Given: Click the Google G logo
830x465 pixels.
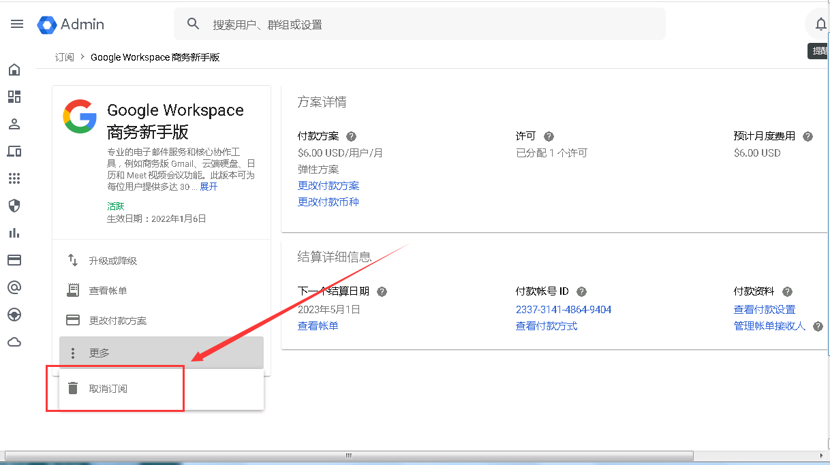Looking at the screenshot, I should (80, 116).
